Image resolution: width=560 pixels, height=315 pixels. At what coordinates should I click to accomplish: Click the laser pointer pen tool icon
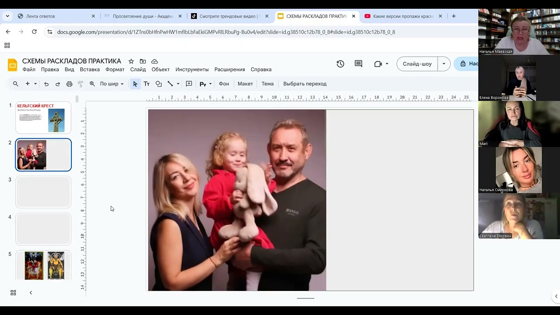pos(203,84)
